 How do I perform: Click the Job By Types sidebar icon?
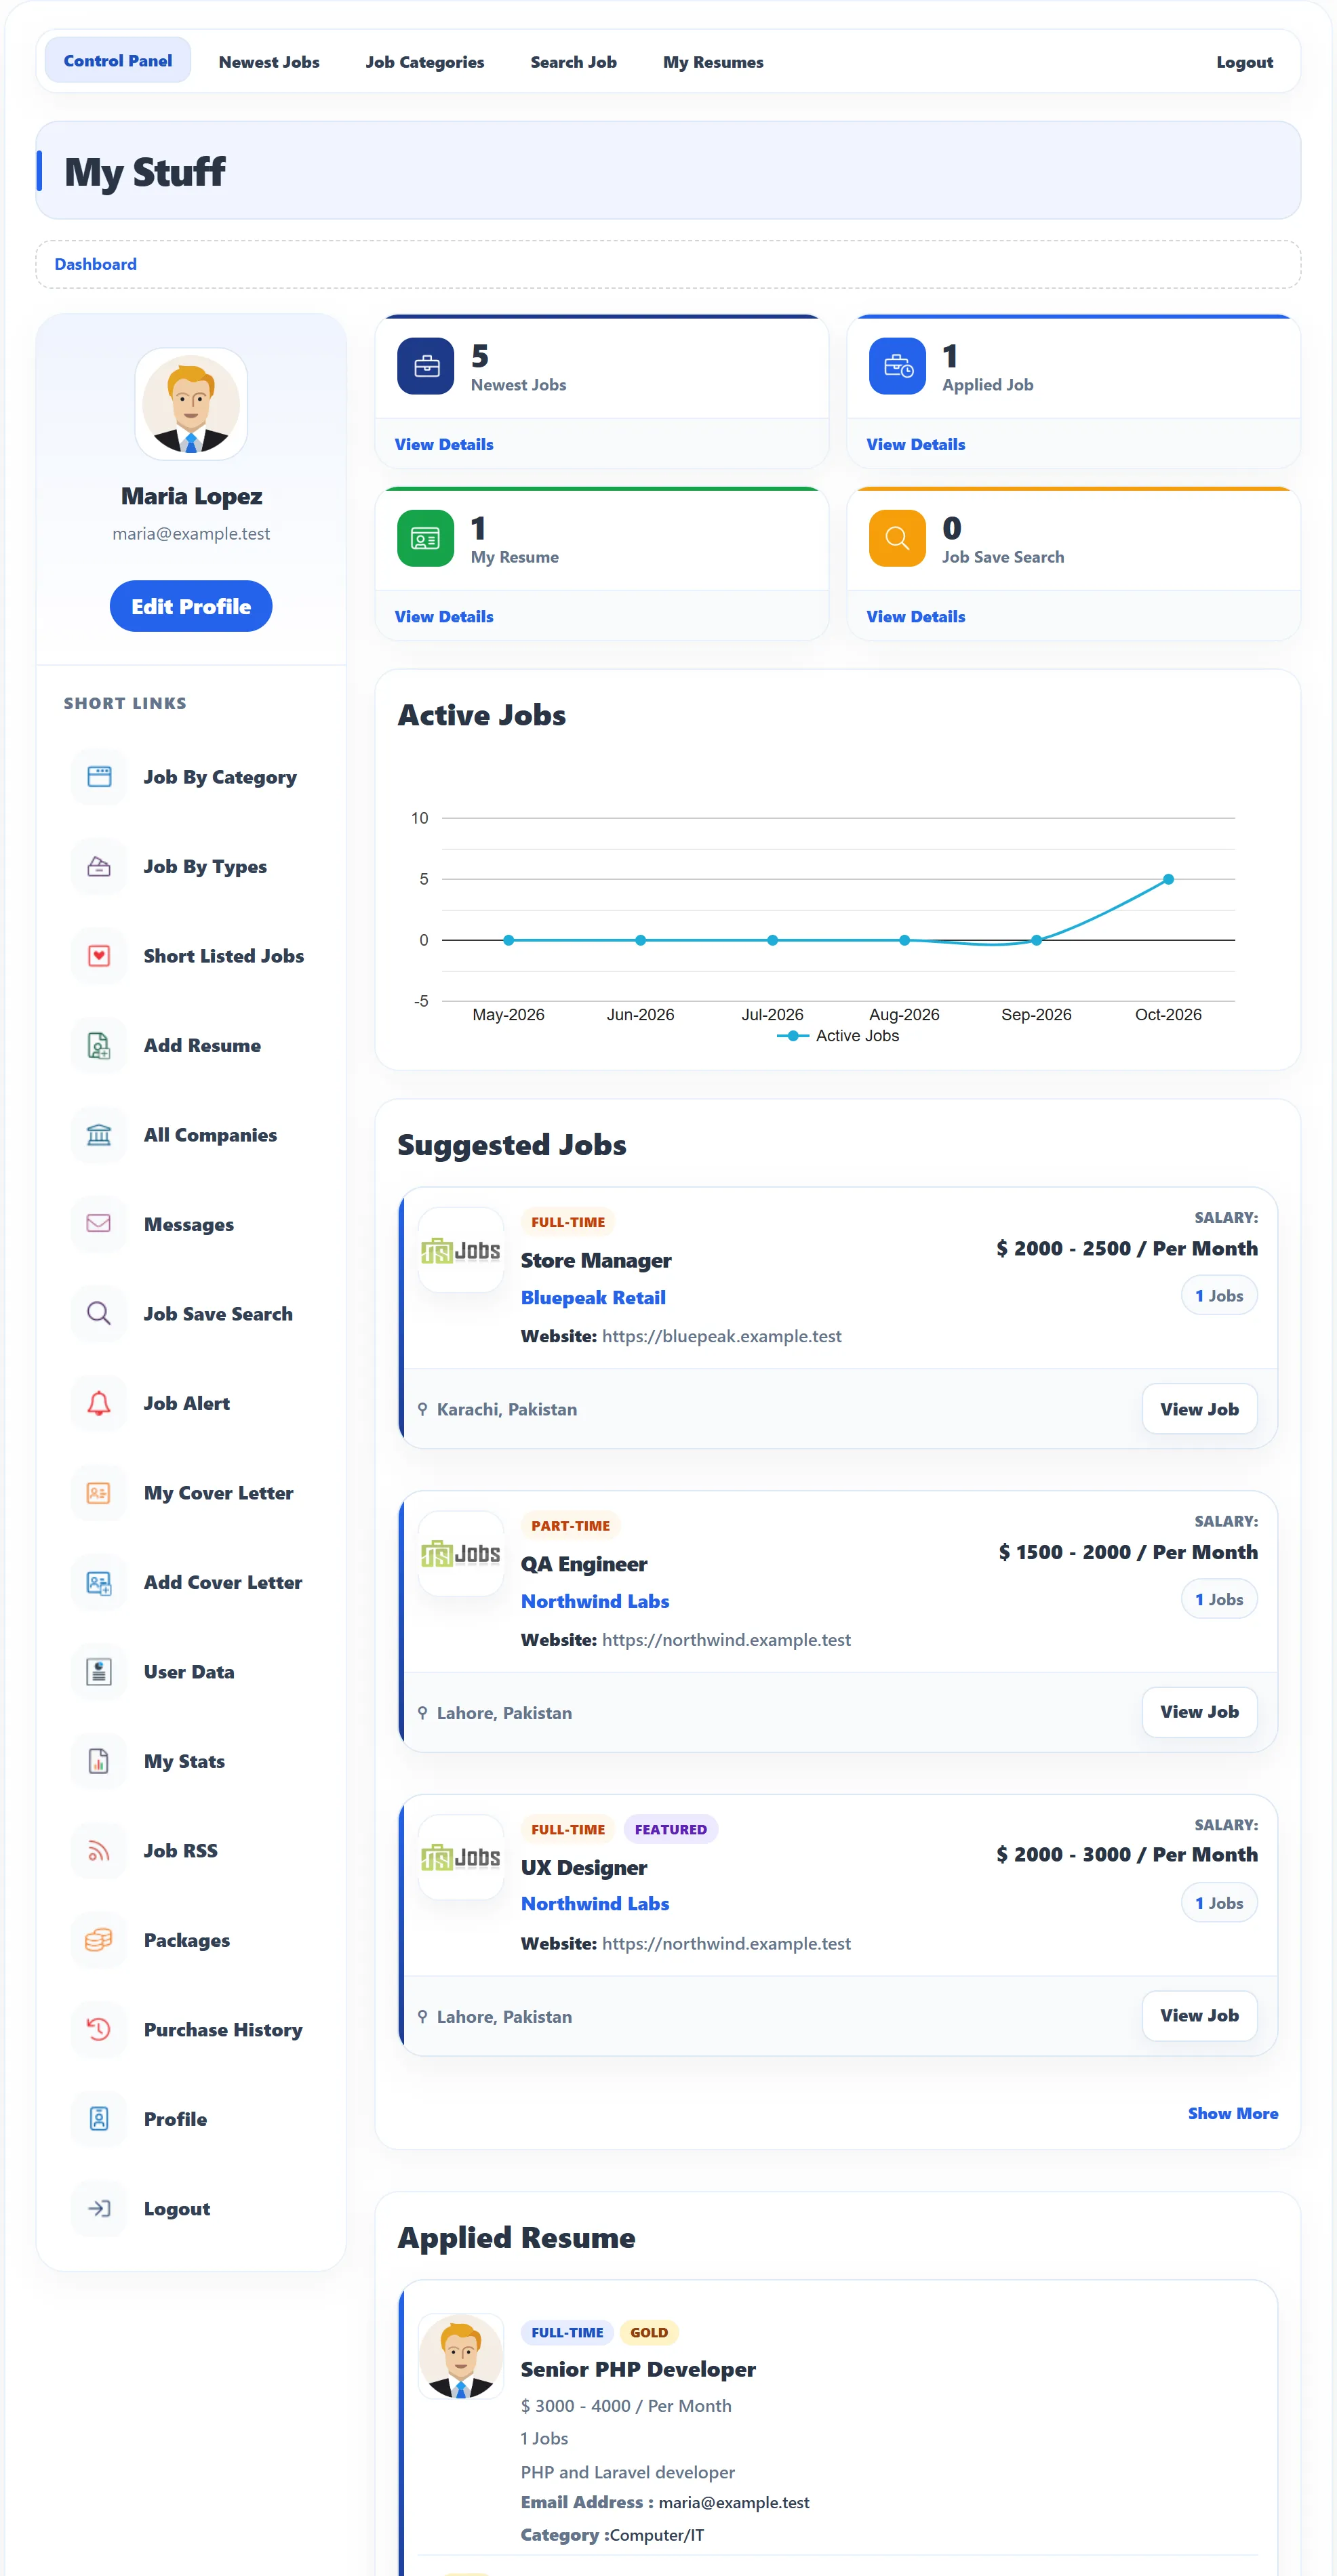[x=99, y=866]
